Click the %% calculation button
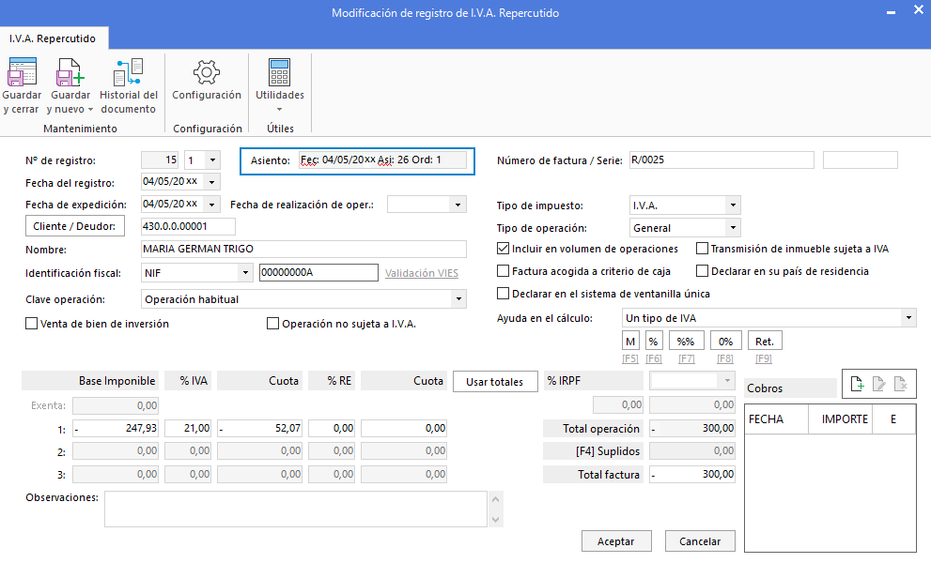The width and height of the screenshot is (931, 563). pos(686,342)
